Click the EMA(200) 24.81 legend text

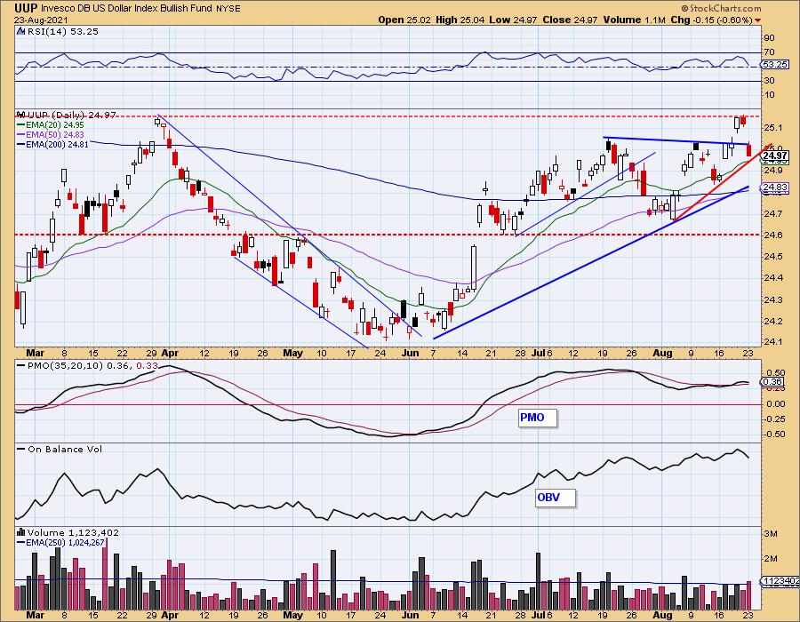tap(57, 144)
